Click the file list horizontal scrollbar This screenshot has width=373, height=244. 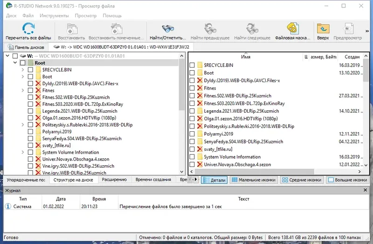click(x=255, y=171)
